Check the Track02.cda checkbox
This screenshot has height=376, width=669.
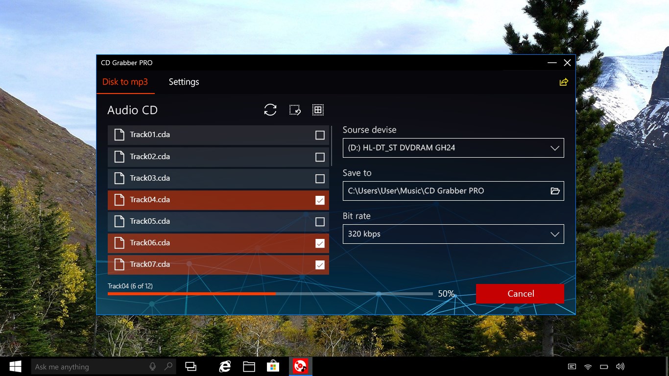tap(320, 157)
